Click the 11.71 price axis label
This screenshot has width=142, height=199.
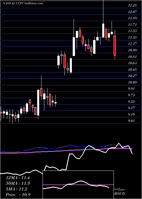coord(132,24)
